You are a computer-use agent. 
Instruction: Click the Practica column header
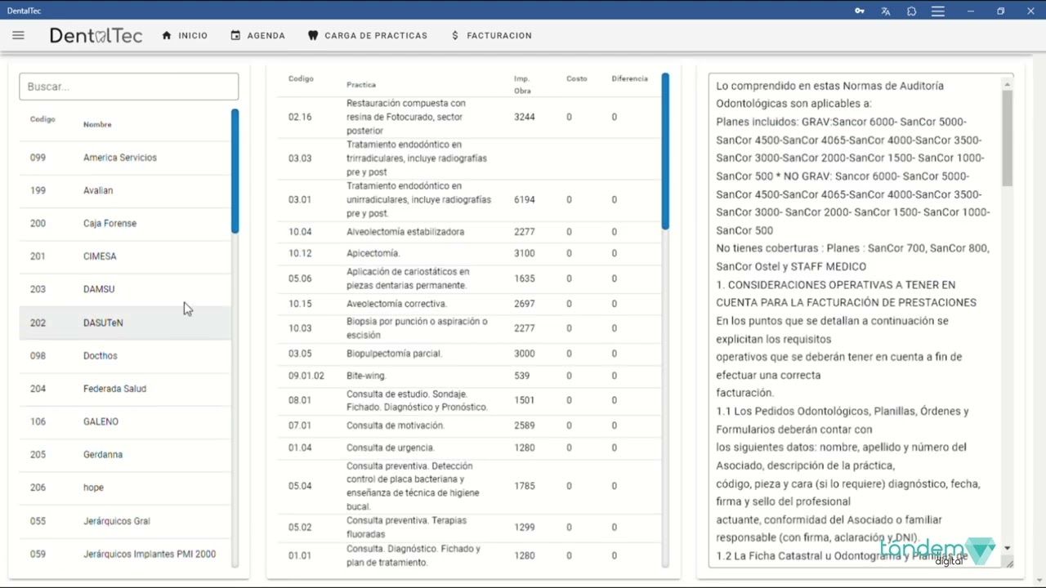(361, 85)
